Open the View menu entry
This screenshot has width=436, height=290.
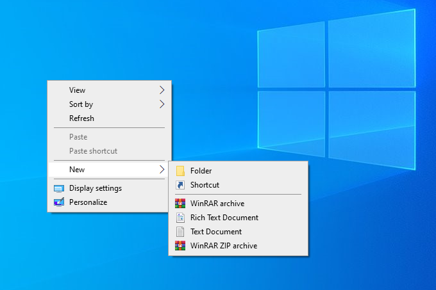[109, 90]
